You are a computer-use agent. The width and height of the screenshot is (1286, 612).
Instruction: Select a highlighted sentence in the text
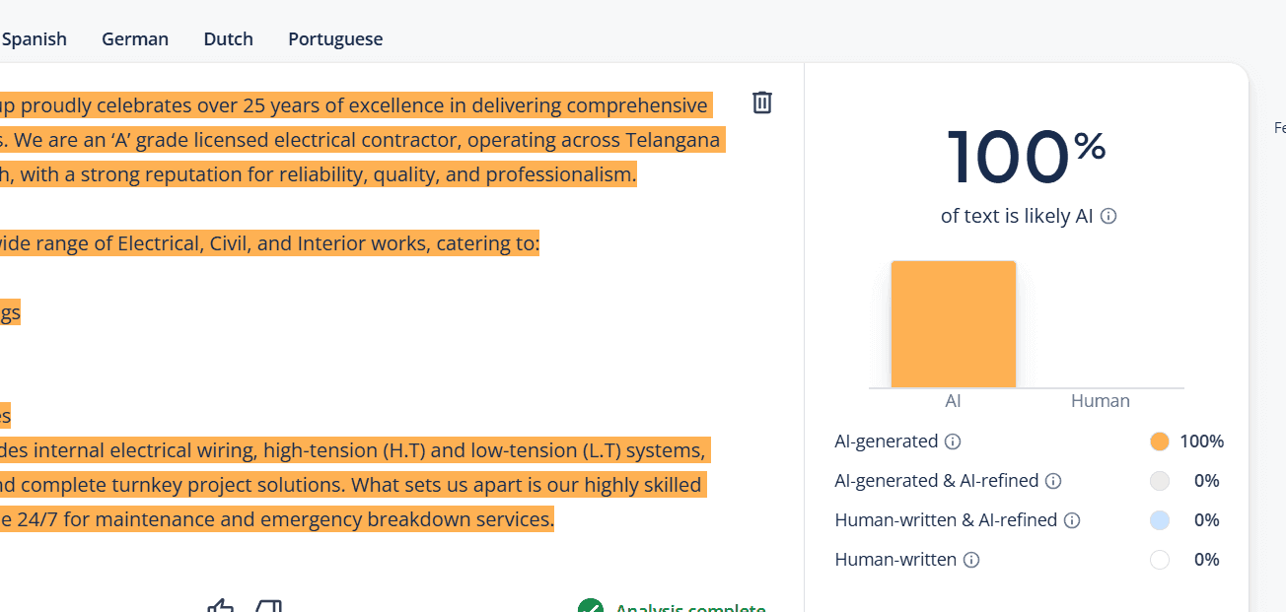click(345, 139)
